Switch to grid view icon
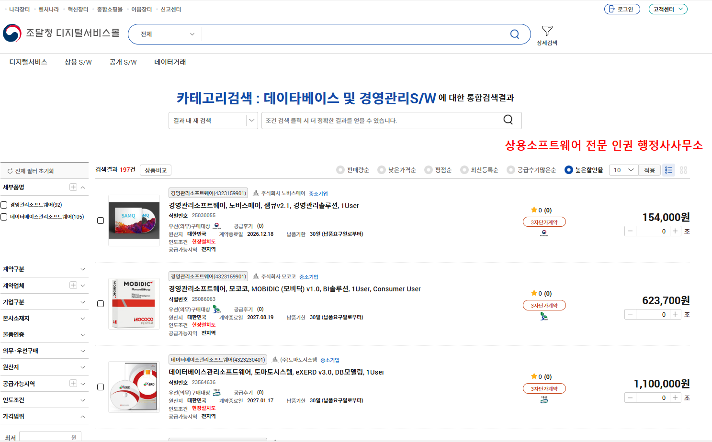The width and height of the screenshot is (712, 442). click(684, 170)
